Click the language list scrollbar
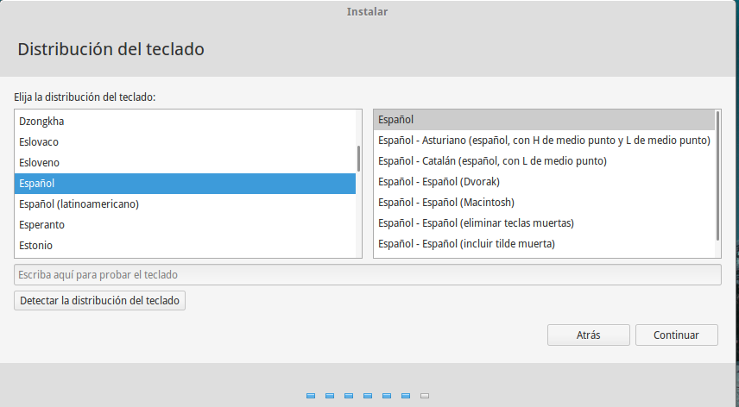This screenshot has width=739, height=407. coord(358,159)
